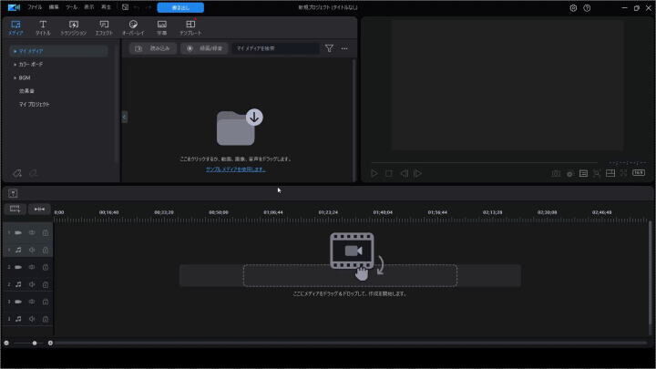Image resolution: width=656 pixels, height=369 pixels.
Task: Take a snapshot with the camera icon
Action: pos(556,173)
